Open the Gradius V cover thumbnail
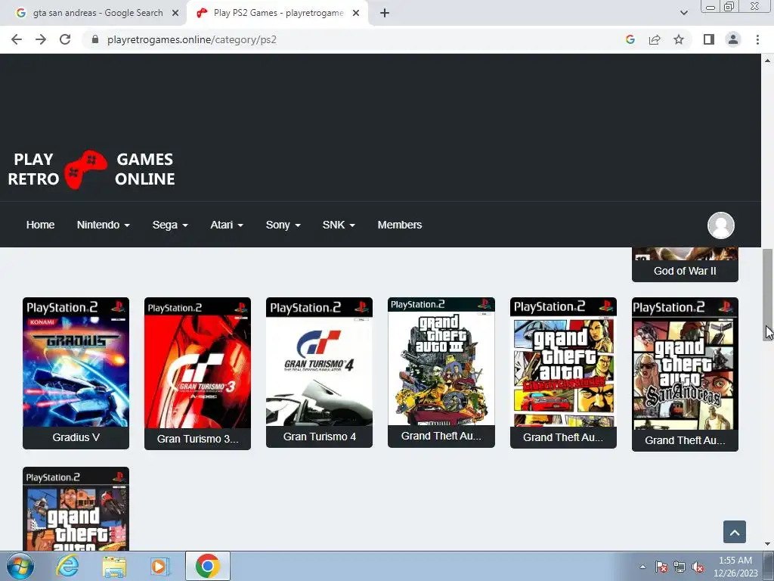The height and width of the screenshot is (581, 774). [x=76, y=362]
